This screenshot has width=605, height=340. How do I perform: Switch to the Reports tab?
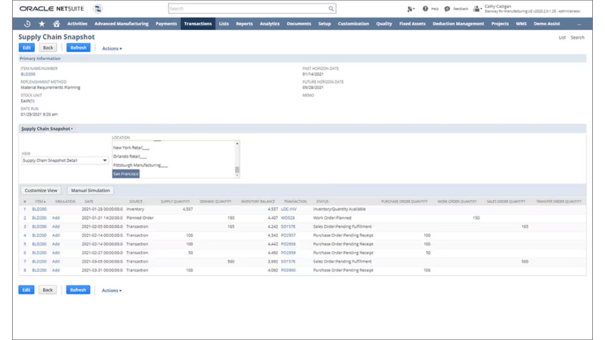click(x=244, y=24)
